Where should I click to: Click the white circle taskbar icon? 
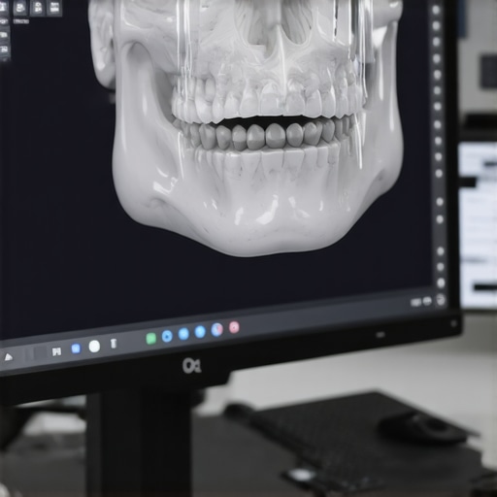(x=94, y=347)
